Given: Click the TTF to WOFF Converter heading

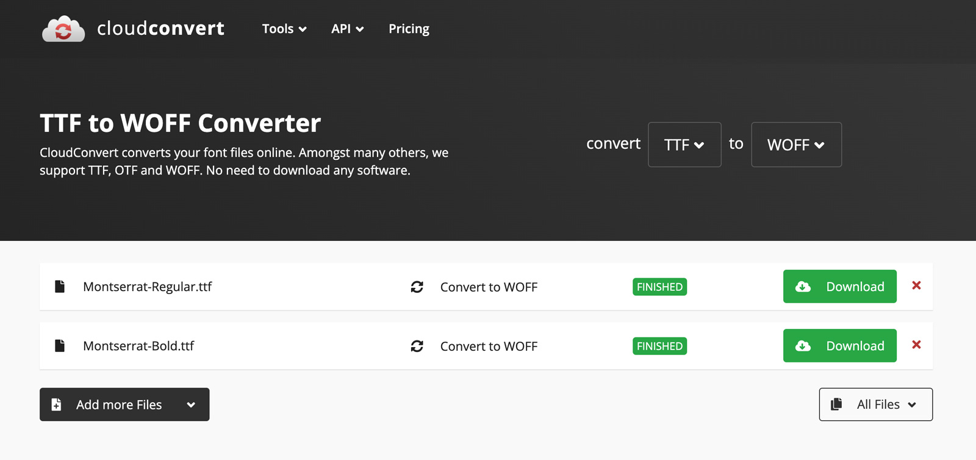Looking at the screenshot, I should (x=180, y=123).
